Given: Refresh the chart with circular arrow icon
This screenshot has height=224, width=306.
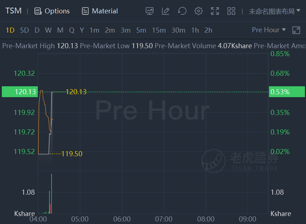Looking at the screenshot, I should click(x=182, y=11).
